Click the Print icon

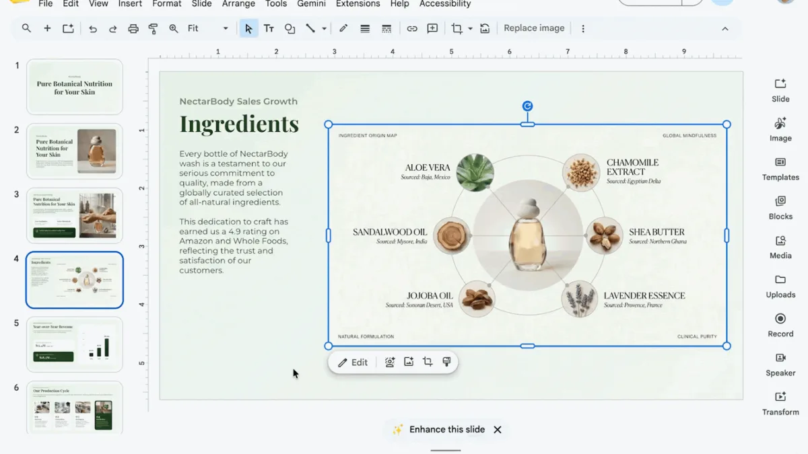[x=133, y=29]
